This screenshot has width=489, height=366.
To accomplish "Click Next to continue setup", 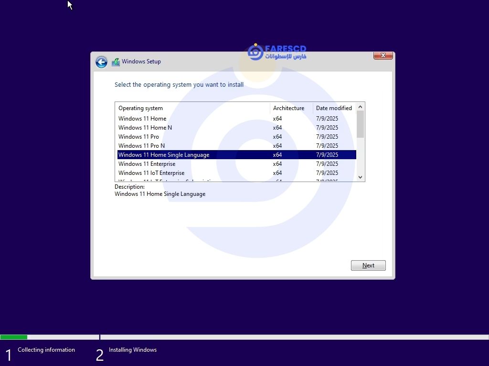I will (x=368, y=265).
